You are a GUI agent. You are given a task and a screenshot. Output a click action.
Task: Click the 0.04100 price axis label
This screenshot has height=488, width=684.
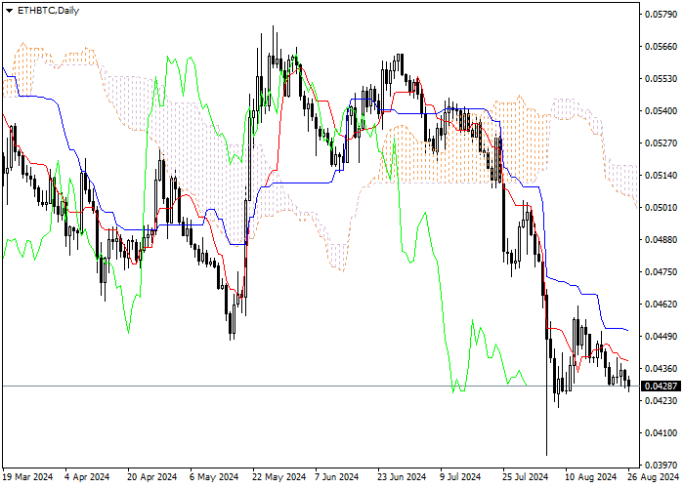[661, 432]
